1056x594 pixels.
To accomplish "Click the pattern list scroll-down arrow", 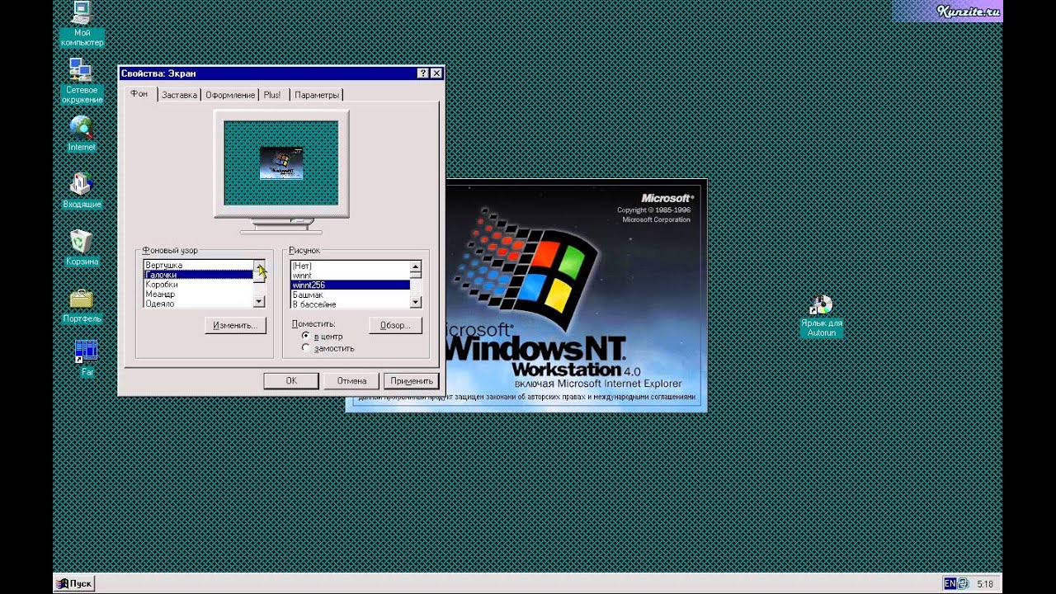I will (x=259, y=302).
